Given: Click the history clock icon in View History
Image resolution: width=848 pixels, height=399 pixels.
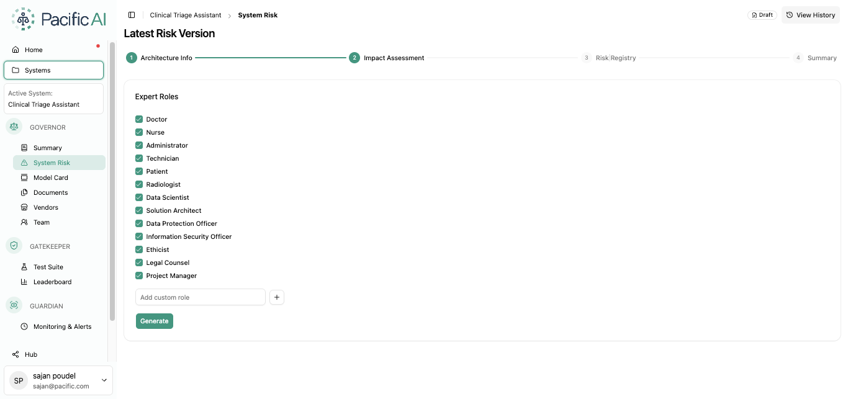Looking at the screenshot, I should (x=790, y=15).
